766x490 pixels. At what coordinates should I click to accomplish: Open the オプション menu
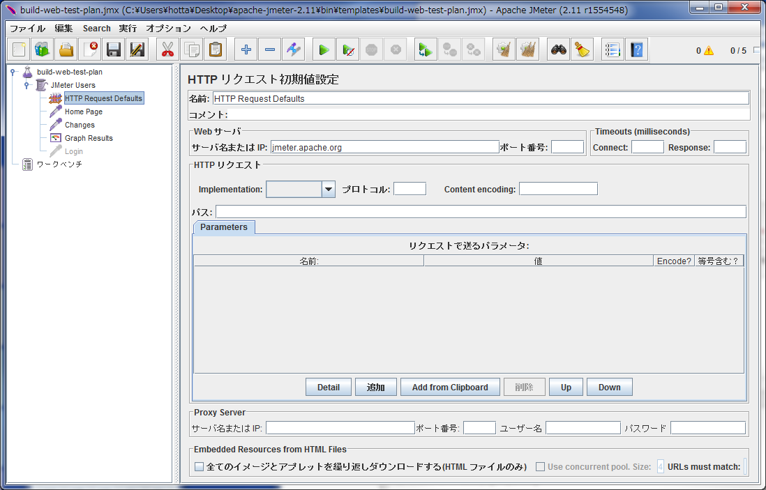click(x=169, y=29)
